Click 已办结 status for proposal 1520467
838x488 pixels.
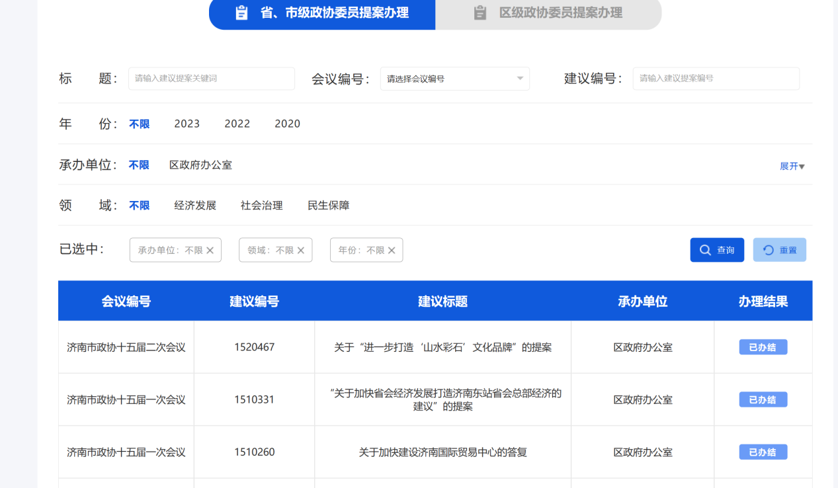click(763, 347)
